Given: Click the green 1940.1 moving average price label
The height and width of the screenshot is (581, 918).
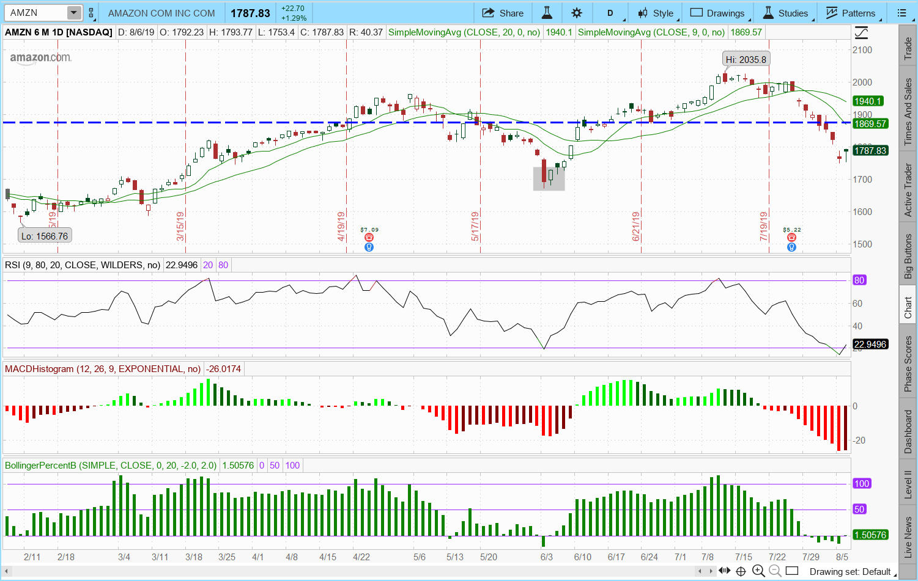Looking at the screenshot, I should [x=868, y=101].
